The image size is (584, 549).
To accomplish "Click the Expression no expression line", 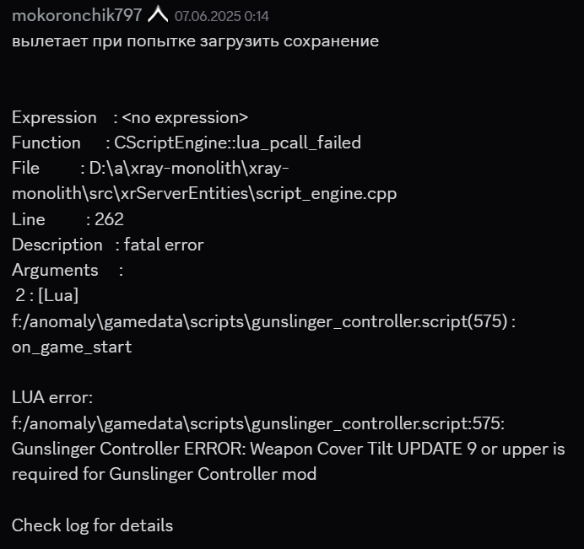I will 130,117.
